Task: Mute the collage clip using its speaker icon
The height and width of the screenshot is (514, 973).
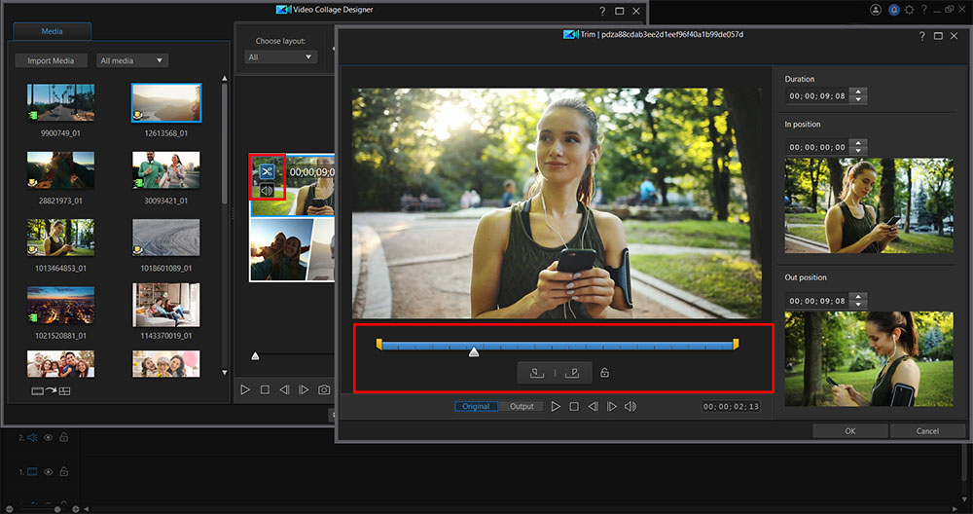Action: (267, 190)
